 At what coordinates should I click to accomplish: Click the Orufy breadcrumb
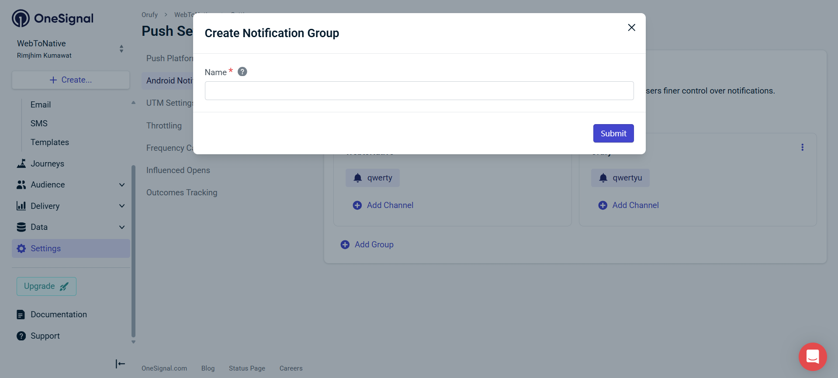(x=149, y=14)
